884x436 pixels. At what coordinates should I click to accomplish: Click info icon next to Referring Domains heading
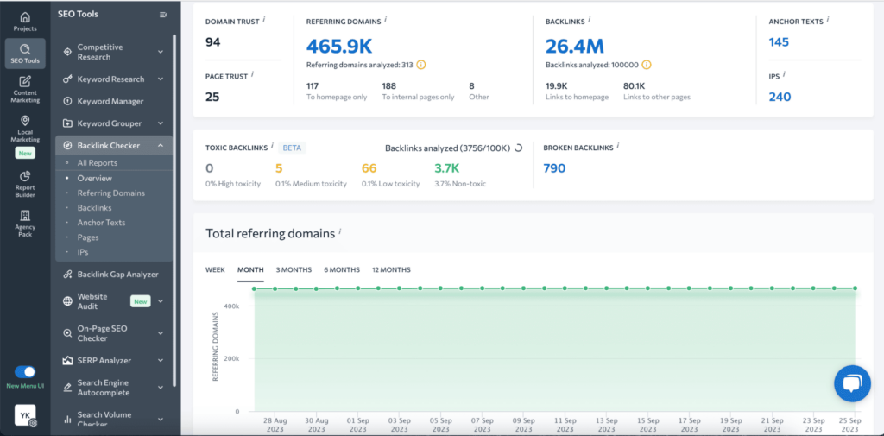point(386,19)
